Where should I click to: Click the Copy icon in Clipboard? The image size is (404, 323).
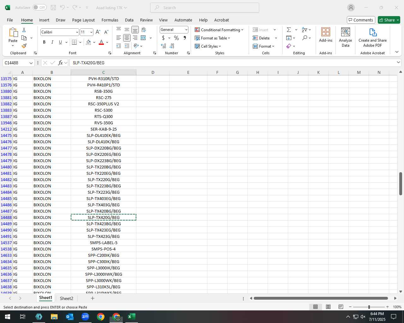[24, 38]
